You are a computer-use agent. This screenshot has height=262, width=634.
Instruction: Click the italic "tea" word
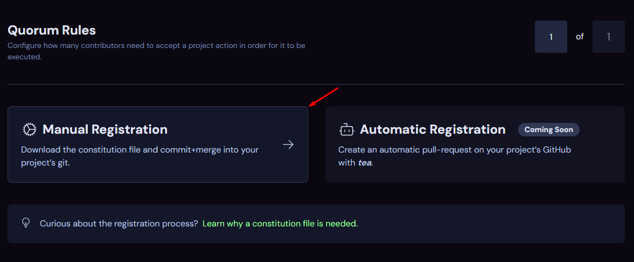click(x=365, y=162)
